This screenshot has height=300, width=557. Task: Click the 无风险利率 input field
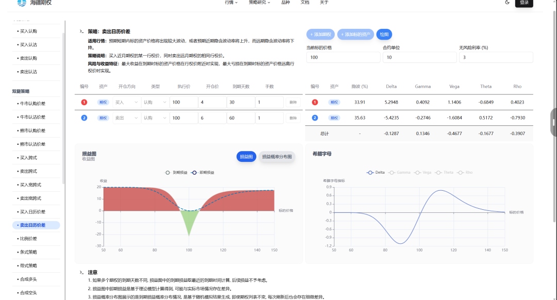click(x=496, y=57)
